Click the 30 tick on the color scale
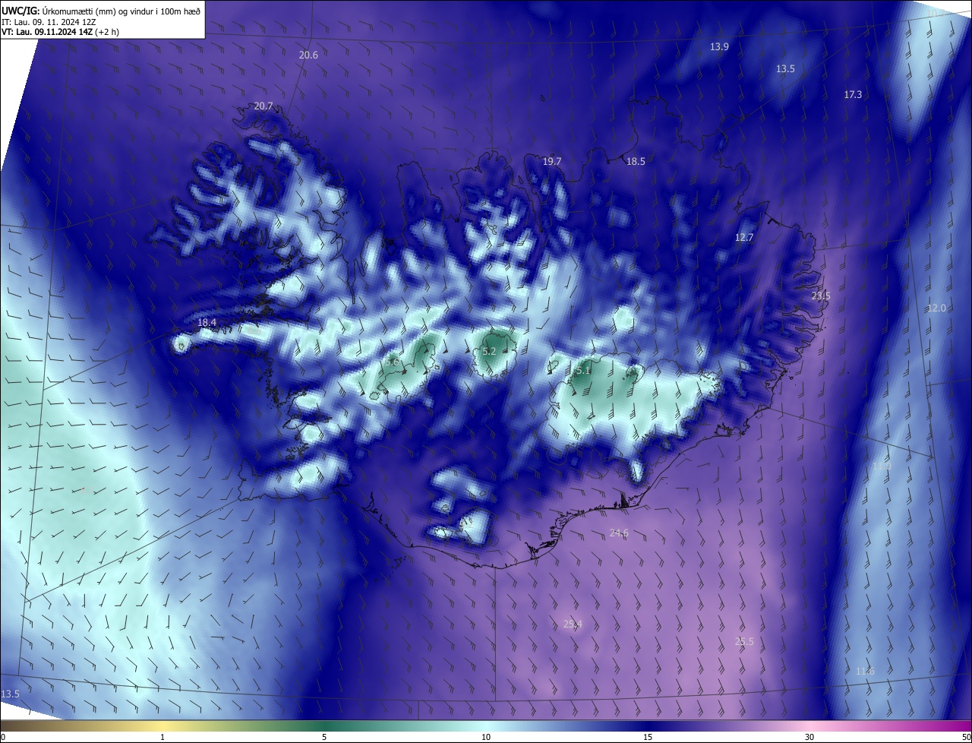Viewport: 972px width, 743px height. 809,737
